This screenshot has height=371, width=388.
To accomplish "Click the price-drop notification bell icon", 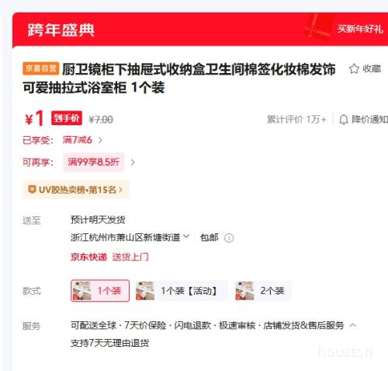I will pos(344,120).
